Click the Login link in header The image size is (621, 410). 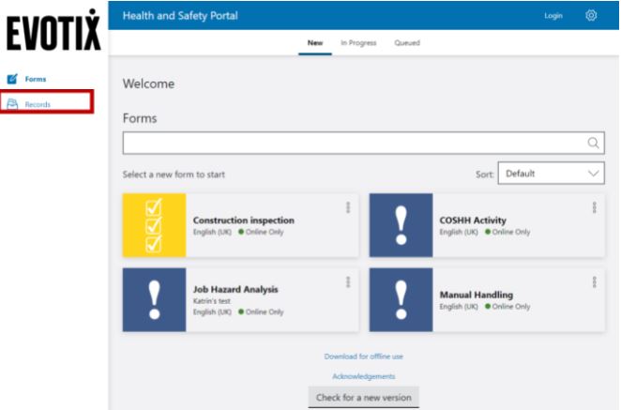(553, 16)
